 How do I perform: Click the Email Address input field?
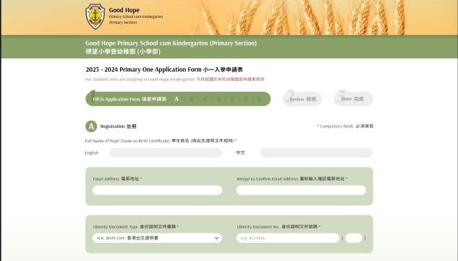pyautogui.click(x=157, y=190)
